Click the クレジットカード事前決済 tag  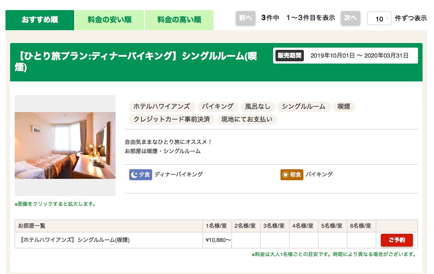pos(171,119)
